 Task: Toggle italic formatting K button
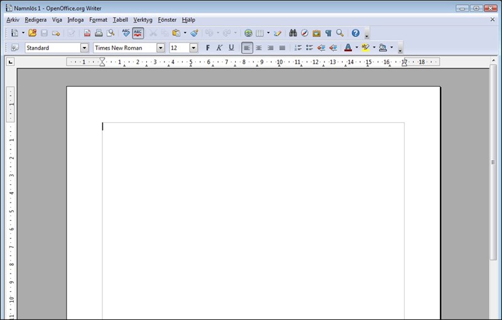point(219,48)
